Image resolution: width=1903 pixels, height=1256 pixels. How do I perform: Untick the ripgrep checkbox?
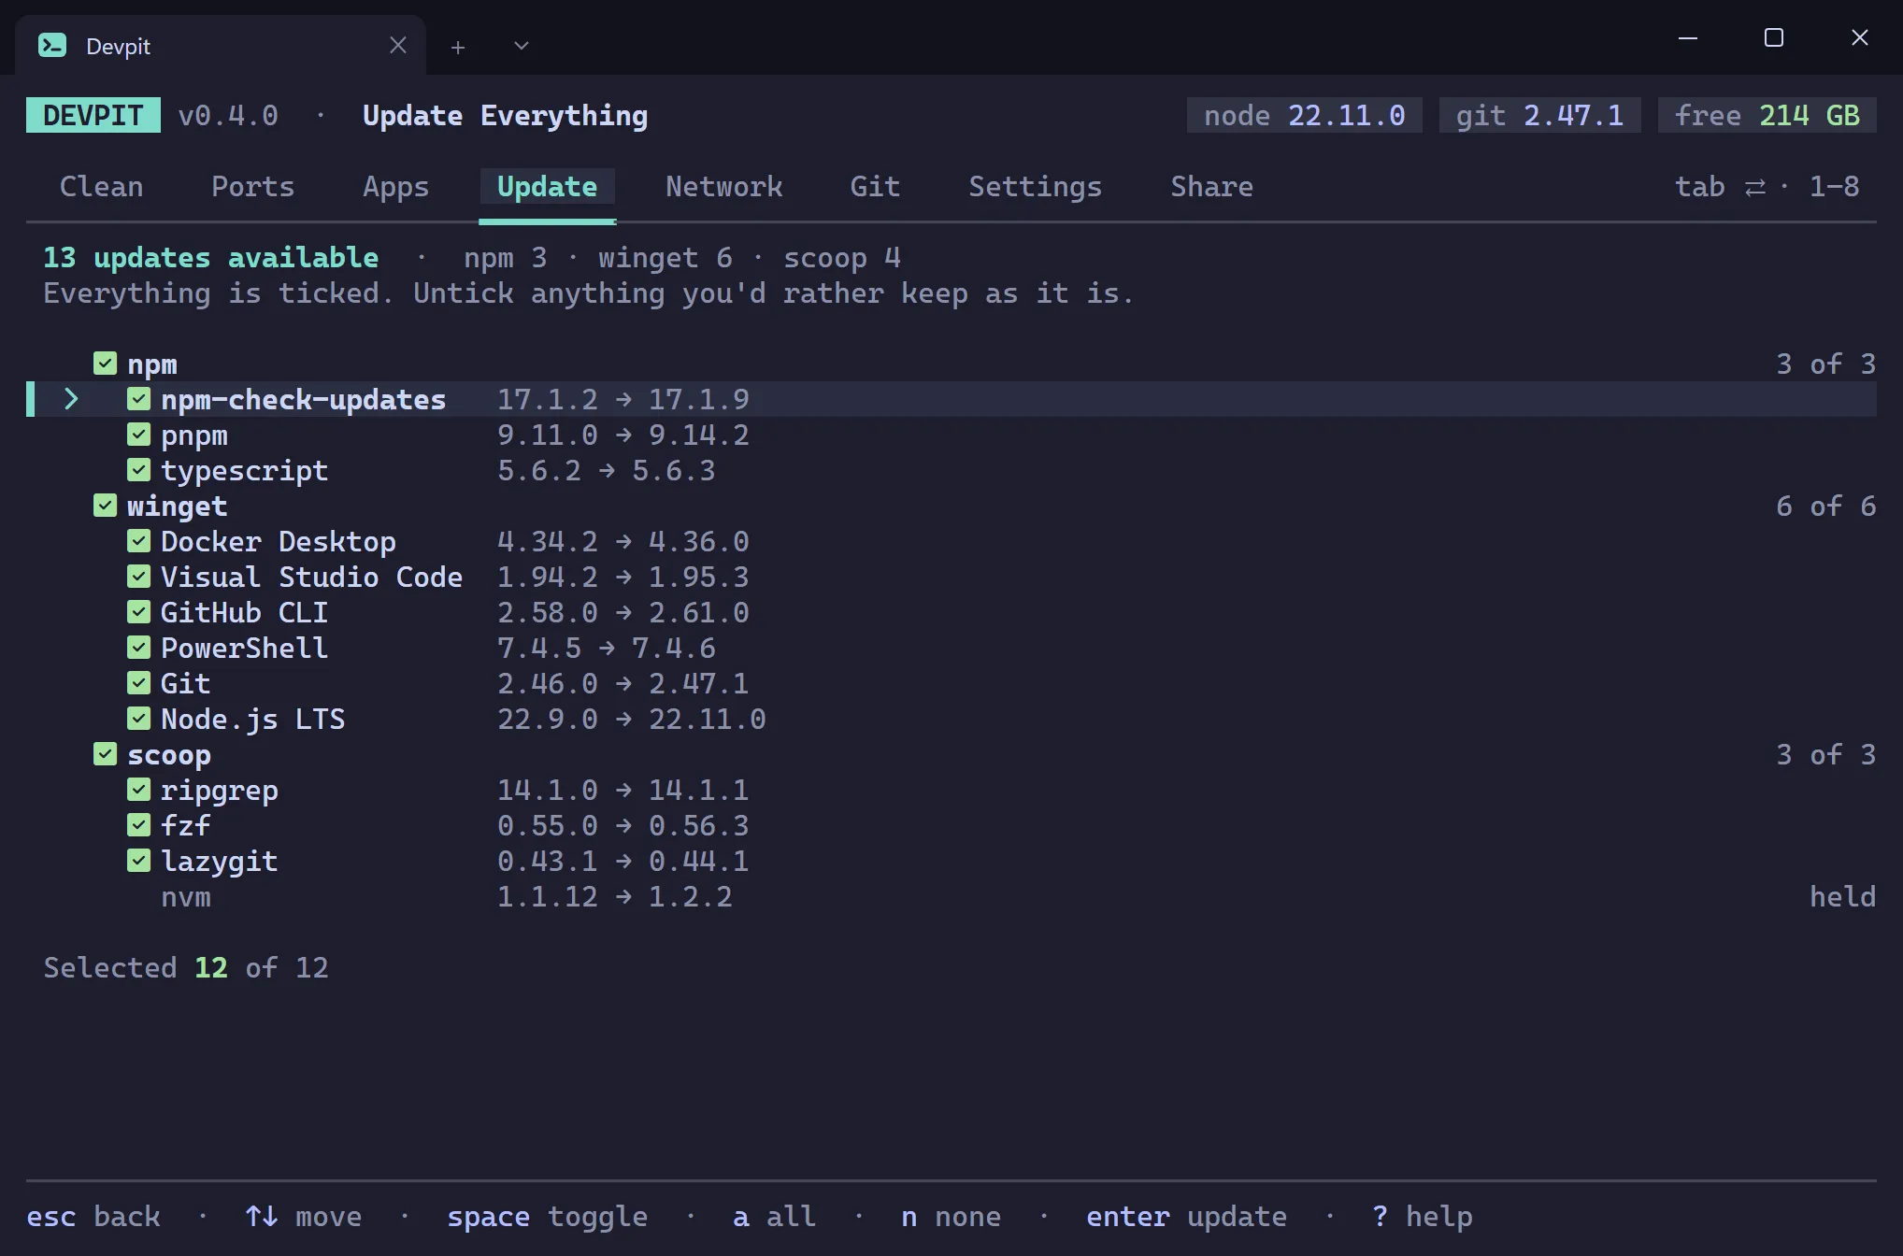click(x=138, y=790)
